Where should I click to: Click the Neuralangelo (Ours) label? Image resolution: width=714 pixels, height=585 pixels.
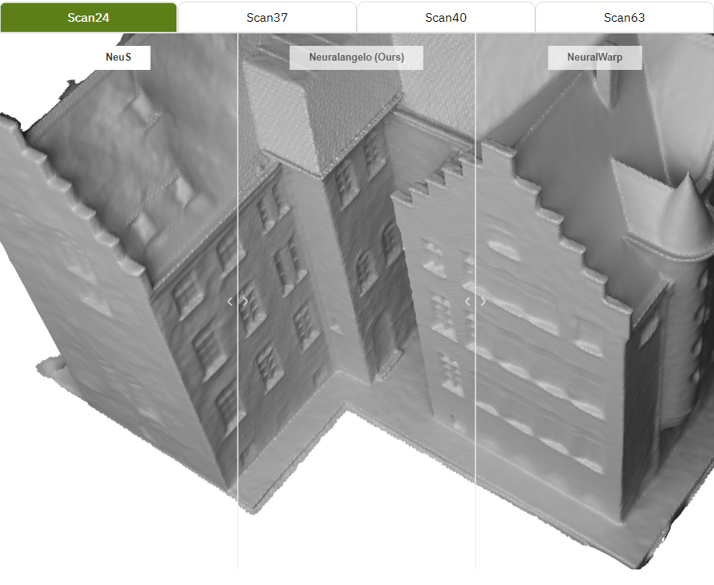pos(357,57)
